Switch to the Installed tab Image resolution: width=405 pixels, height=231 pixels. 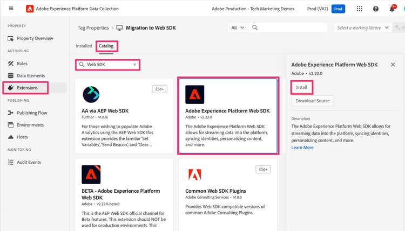pos(84,46)
